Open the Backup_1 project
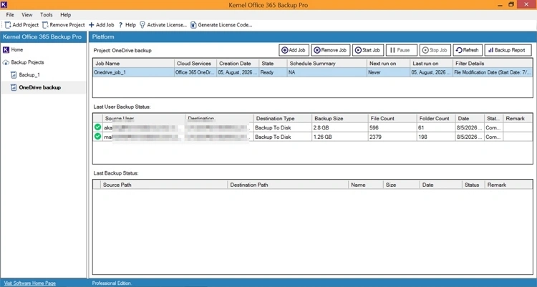The width and height of the screenshot is (537, 287). point(29,74)
